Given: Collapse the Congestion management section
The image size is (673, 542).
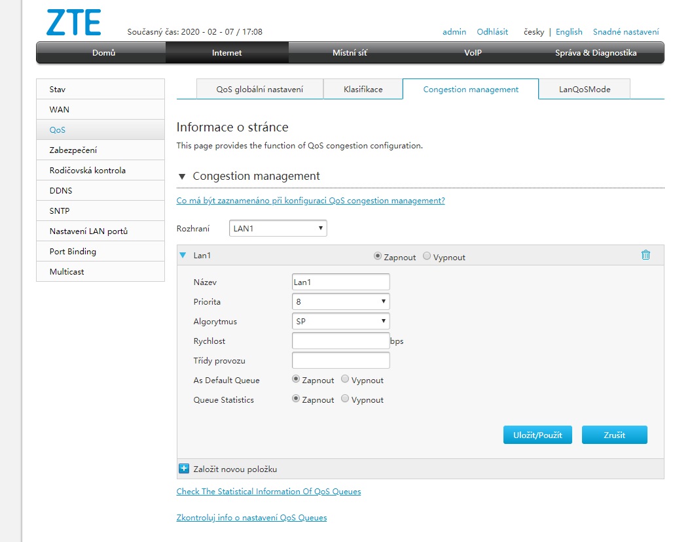Looking at the screenshot, I should pos(182,177).
